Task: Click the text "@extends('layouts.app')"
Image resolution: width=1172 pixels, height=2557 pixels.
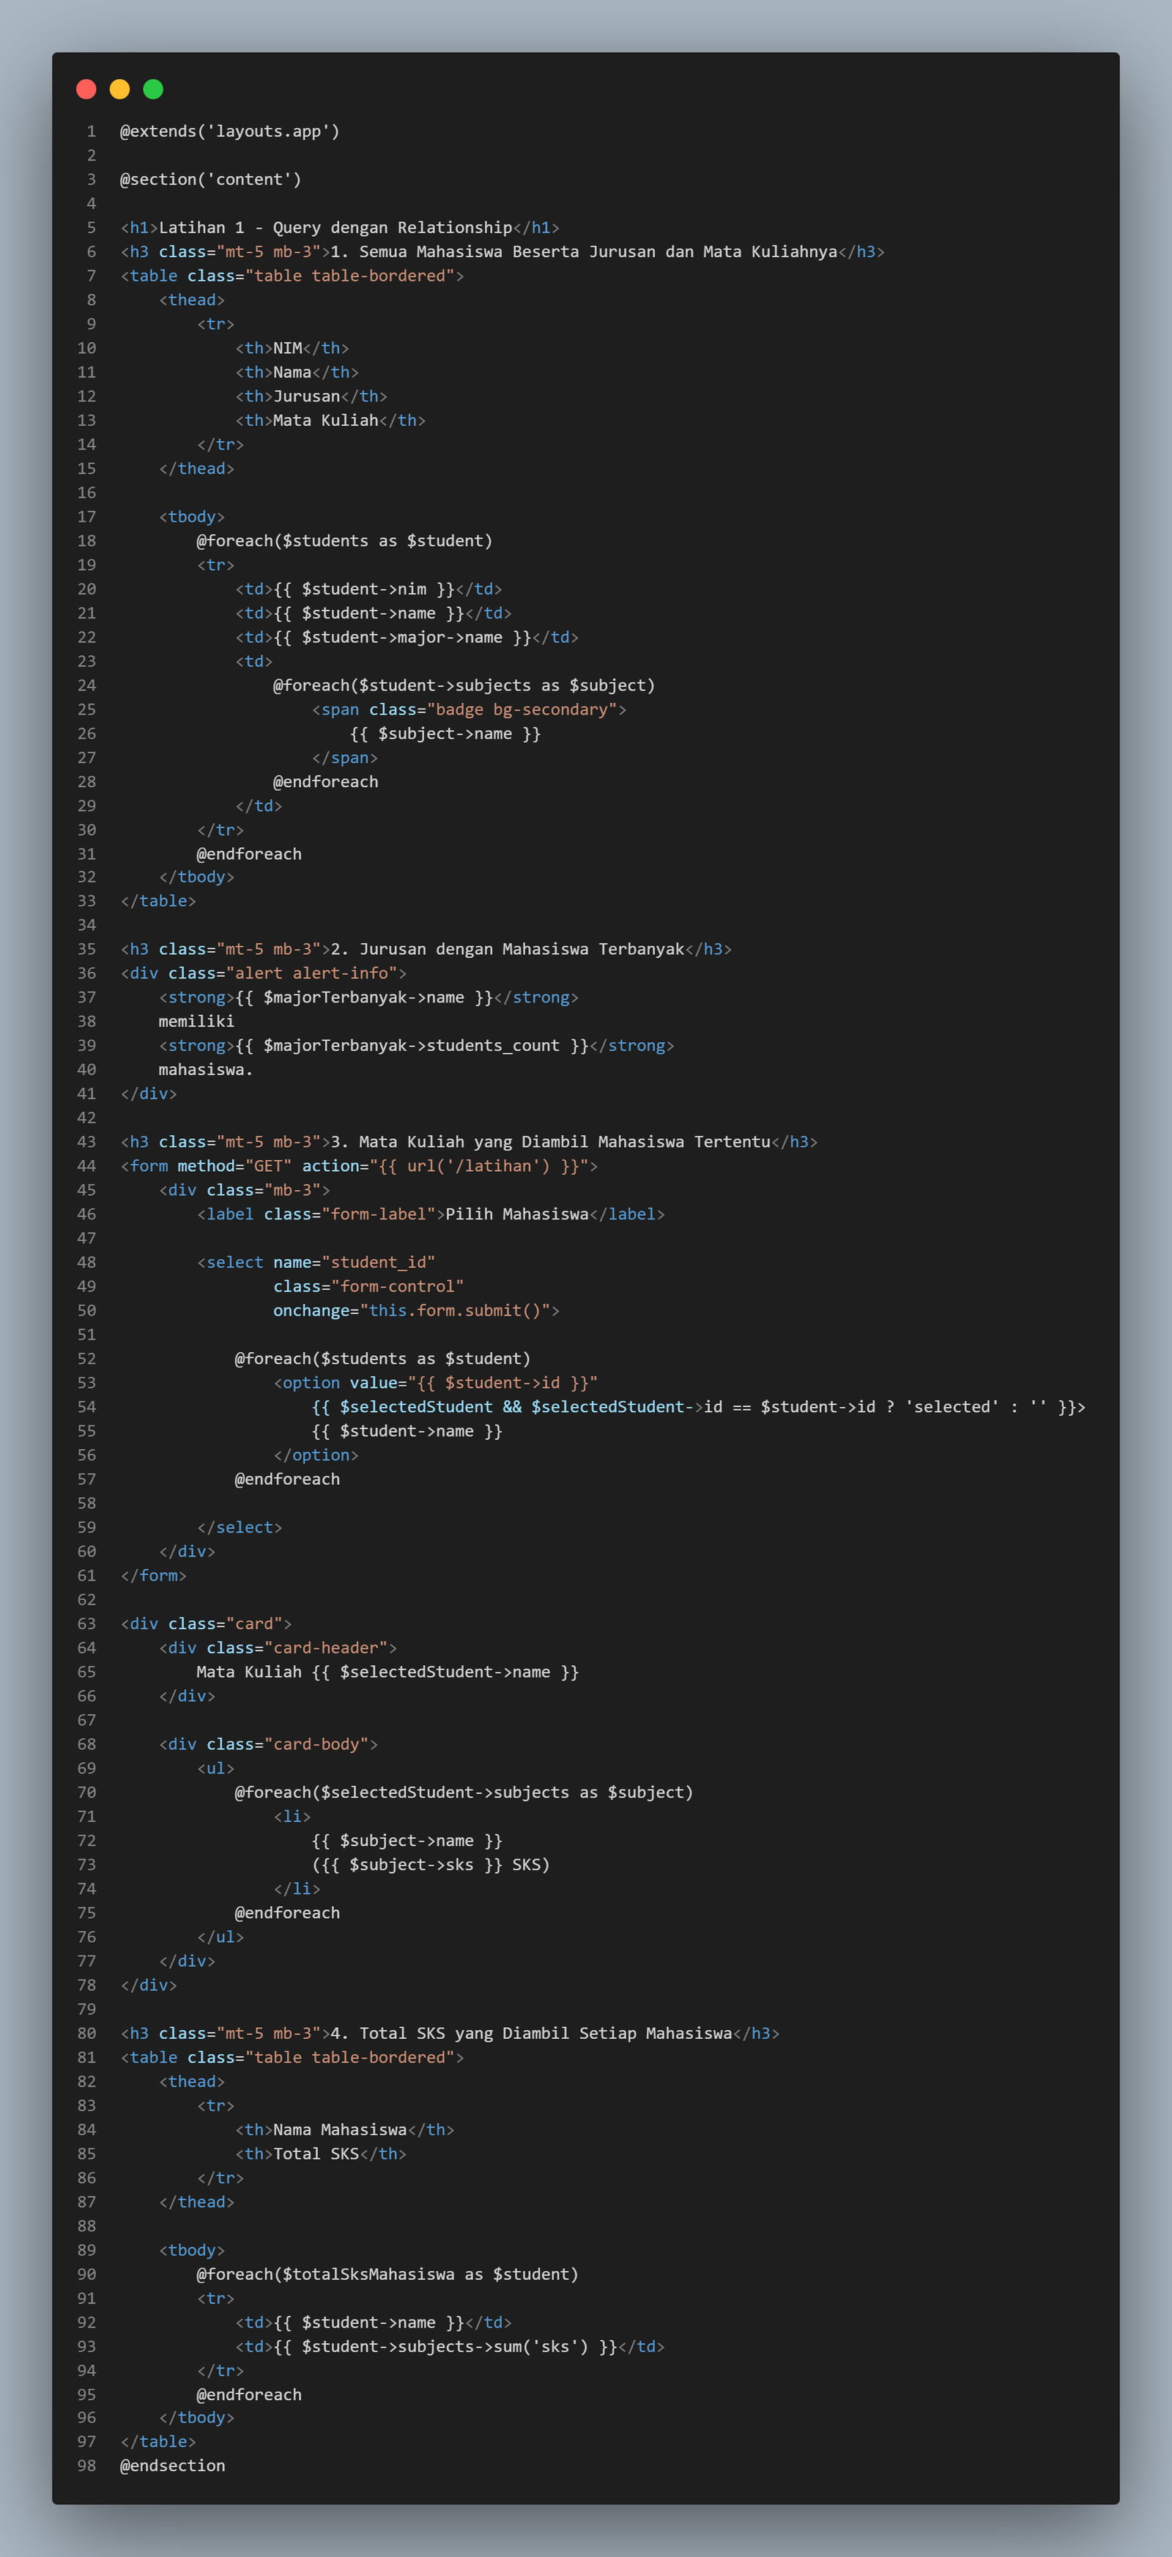Action: pyautogui.click(x=230, y=131)
